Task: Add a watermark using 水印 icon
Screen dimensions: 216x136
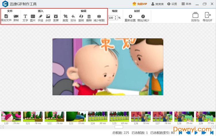Action: [x=48, y=17]
